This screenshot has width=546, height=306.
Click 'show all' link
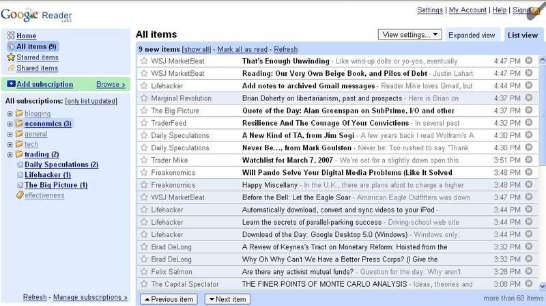[x=197, y=49]
